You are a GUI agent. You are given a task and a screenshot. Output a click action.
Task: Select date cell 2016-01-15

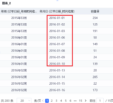tap(57, 84)
